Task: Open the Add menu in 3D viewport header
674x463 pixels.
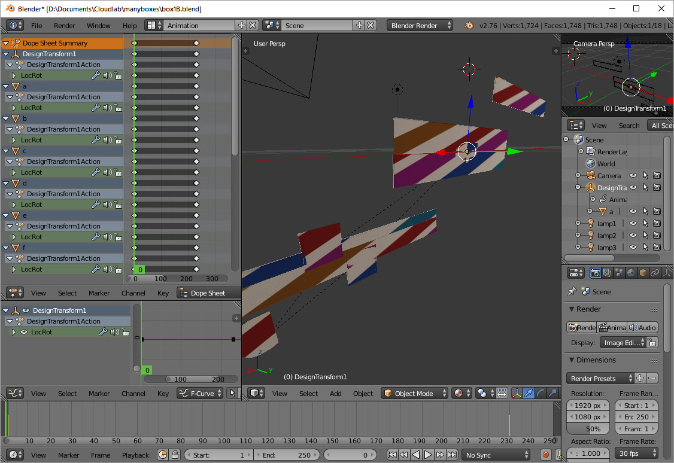Action: pyautogui.click(x=336, y=394)
